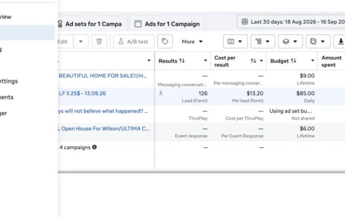Click the 4 campaigns summary text

(75, 147)
